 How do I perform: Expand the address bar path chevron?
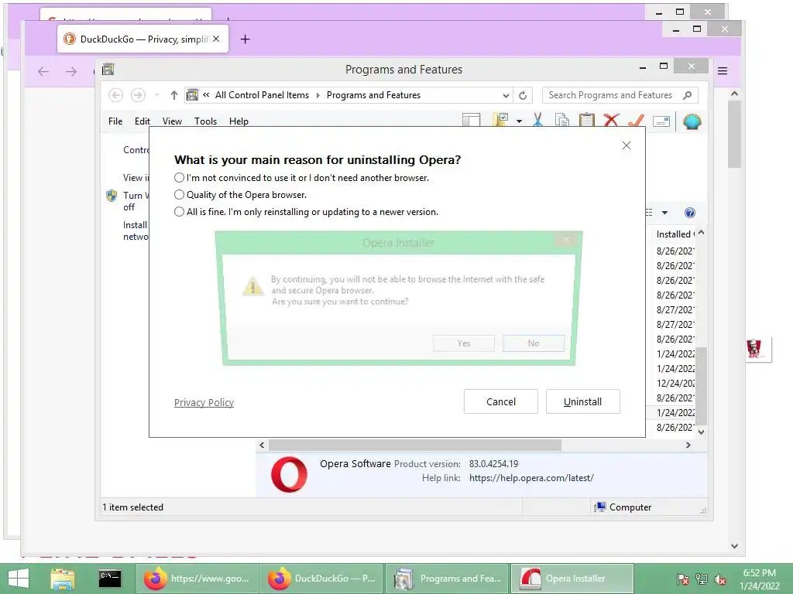(x=206, y=94)
